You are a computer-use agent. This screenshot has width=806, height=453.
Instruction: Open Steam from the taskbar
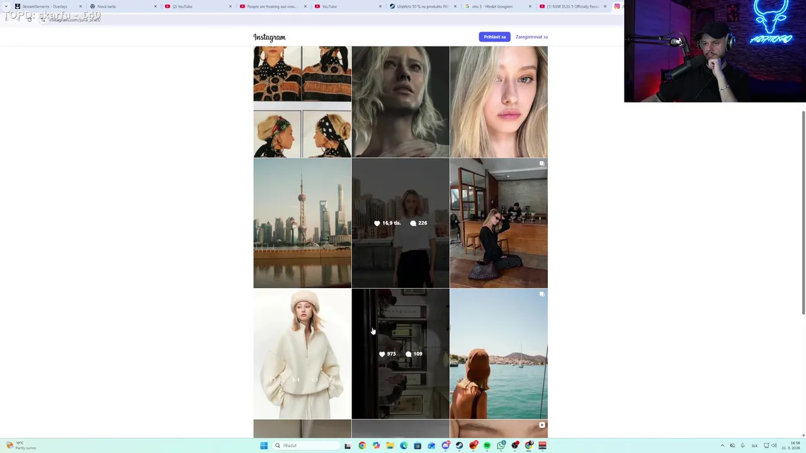point(459,445)
